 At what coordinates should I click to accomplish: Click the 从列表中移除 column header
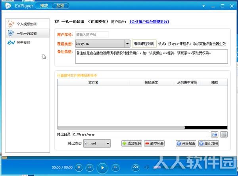pyautogui.click(x=187, y=83)
